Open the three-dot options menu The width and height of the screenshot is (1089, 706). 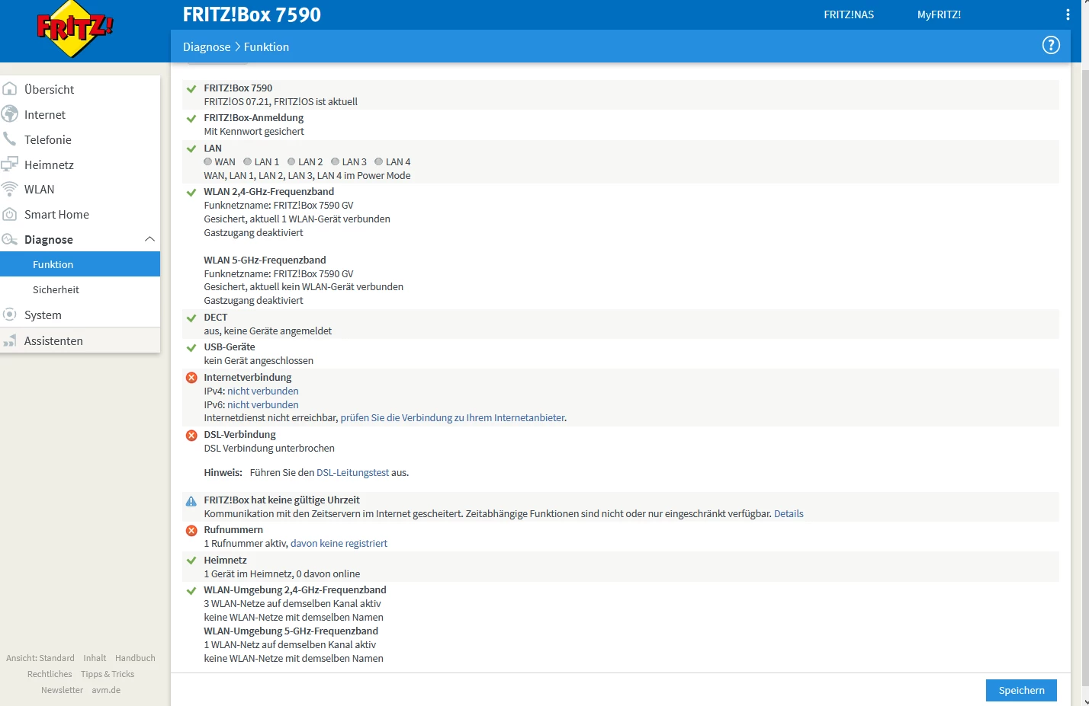click(x=1068, y=14)
